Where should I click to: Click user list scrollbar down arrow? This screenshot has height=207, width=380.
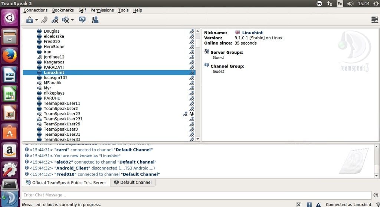(198, 139)
